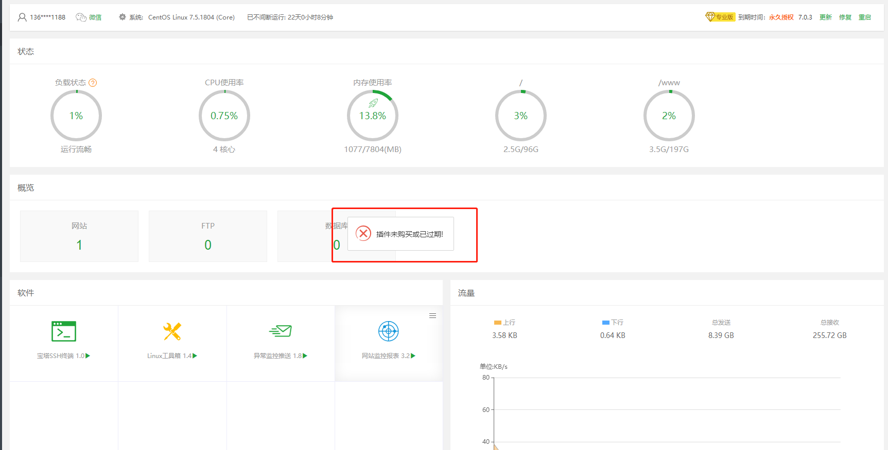Click the 8.39 GB total sent value
888x450 pixels.
(721, 335)
